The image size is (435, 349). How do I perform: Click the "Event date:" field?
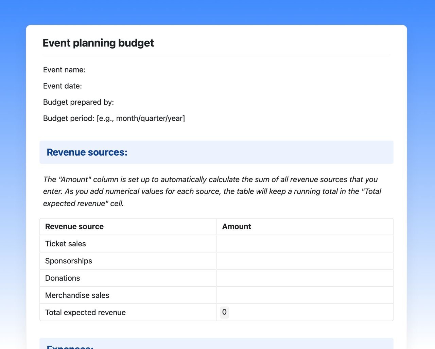63,86
